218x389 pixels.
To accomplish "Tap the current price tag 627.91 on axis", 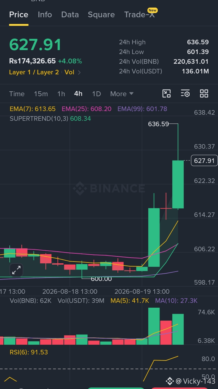I will [204, 161].
